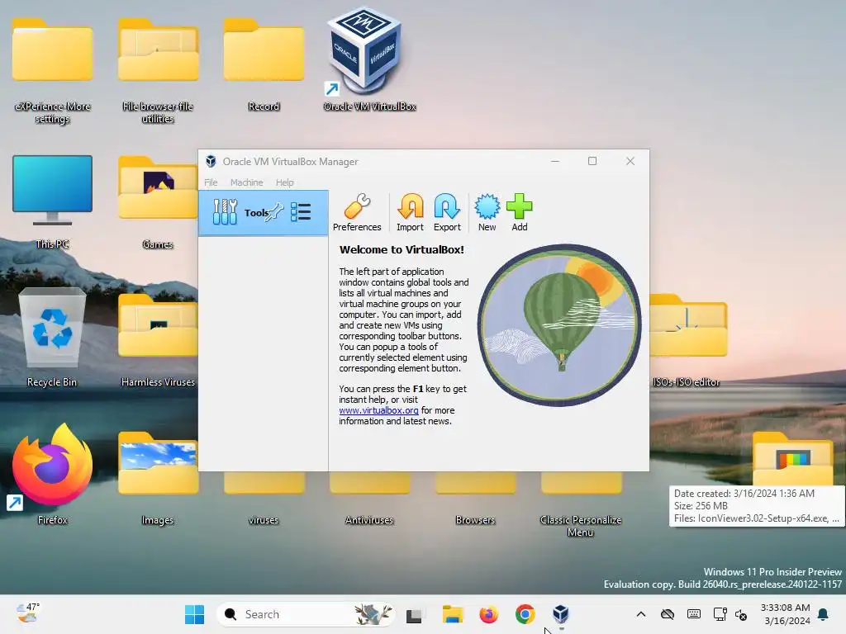This screenshot has height=634, width=846.
Task: Select the Games folder
Action: point(158,202)
